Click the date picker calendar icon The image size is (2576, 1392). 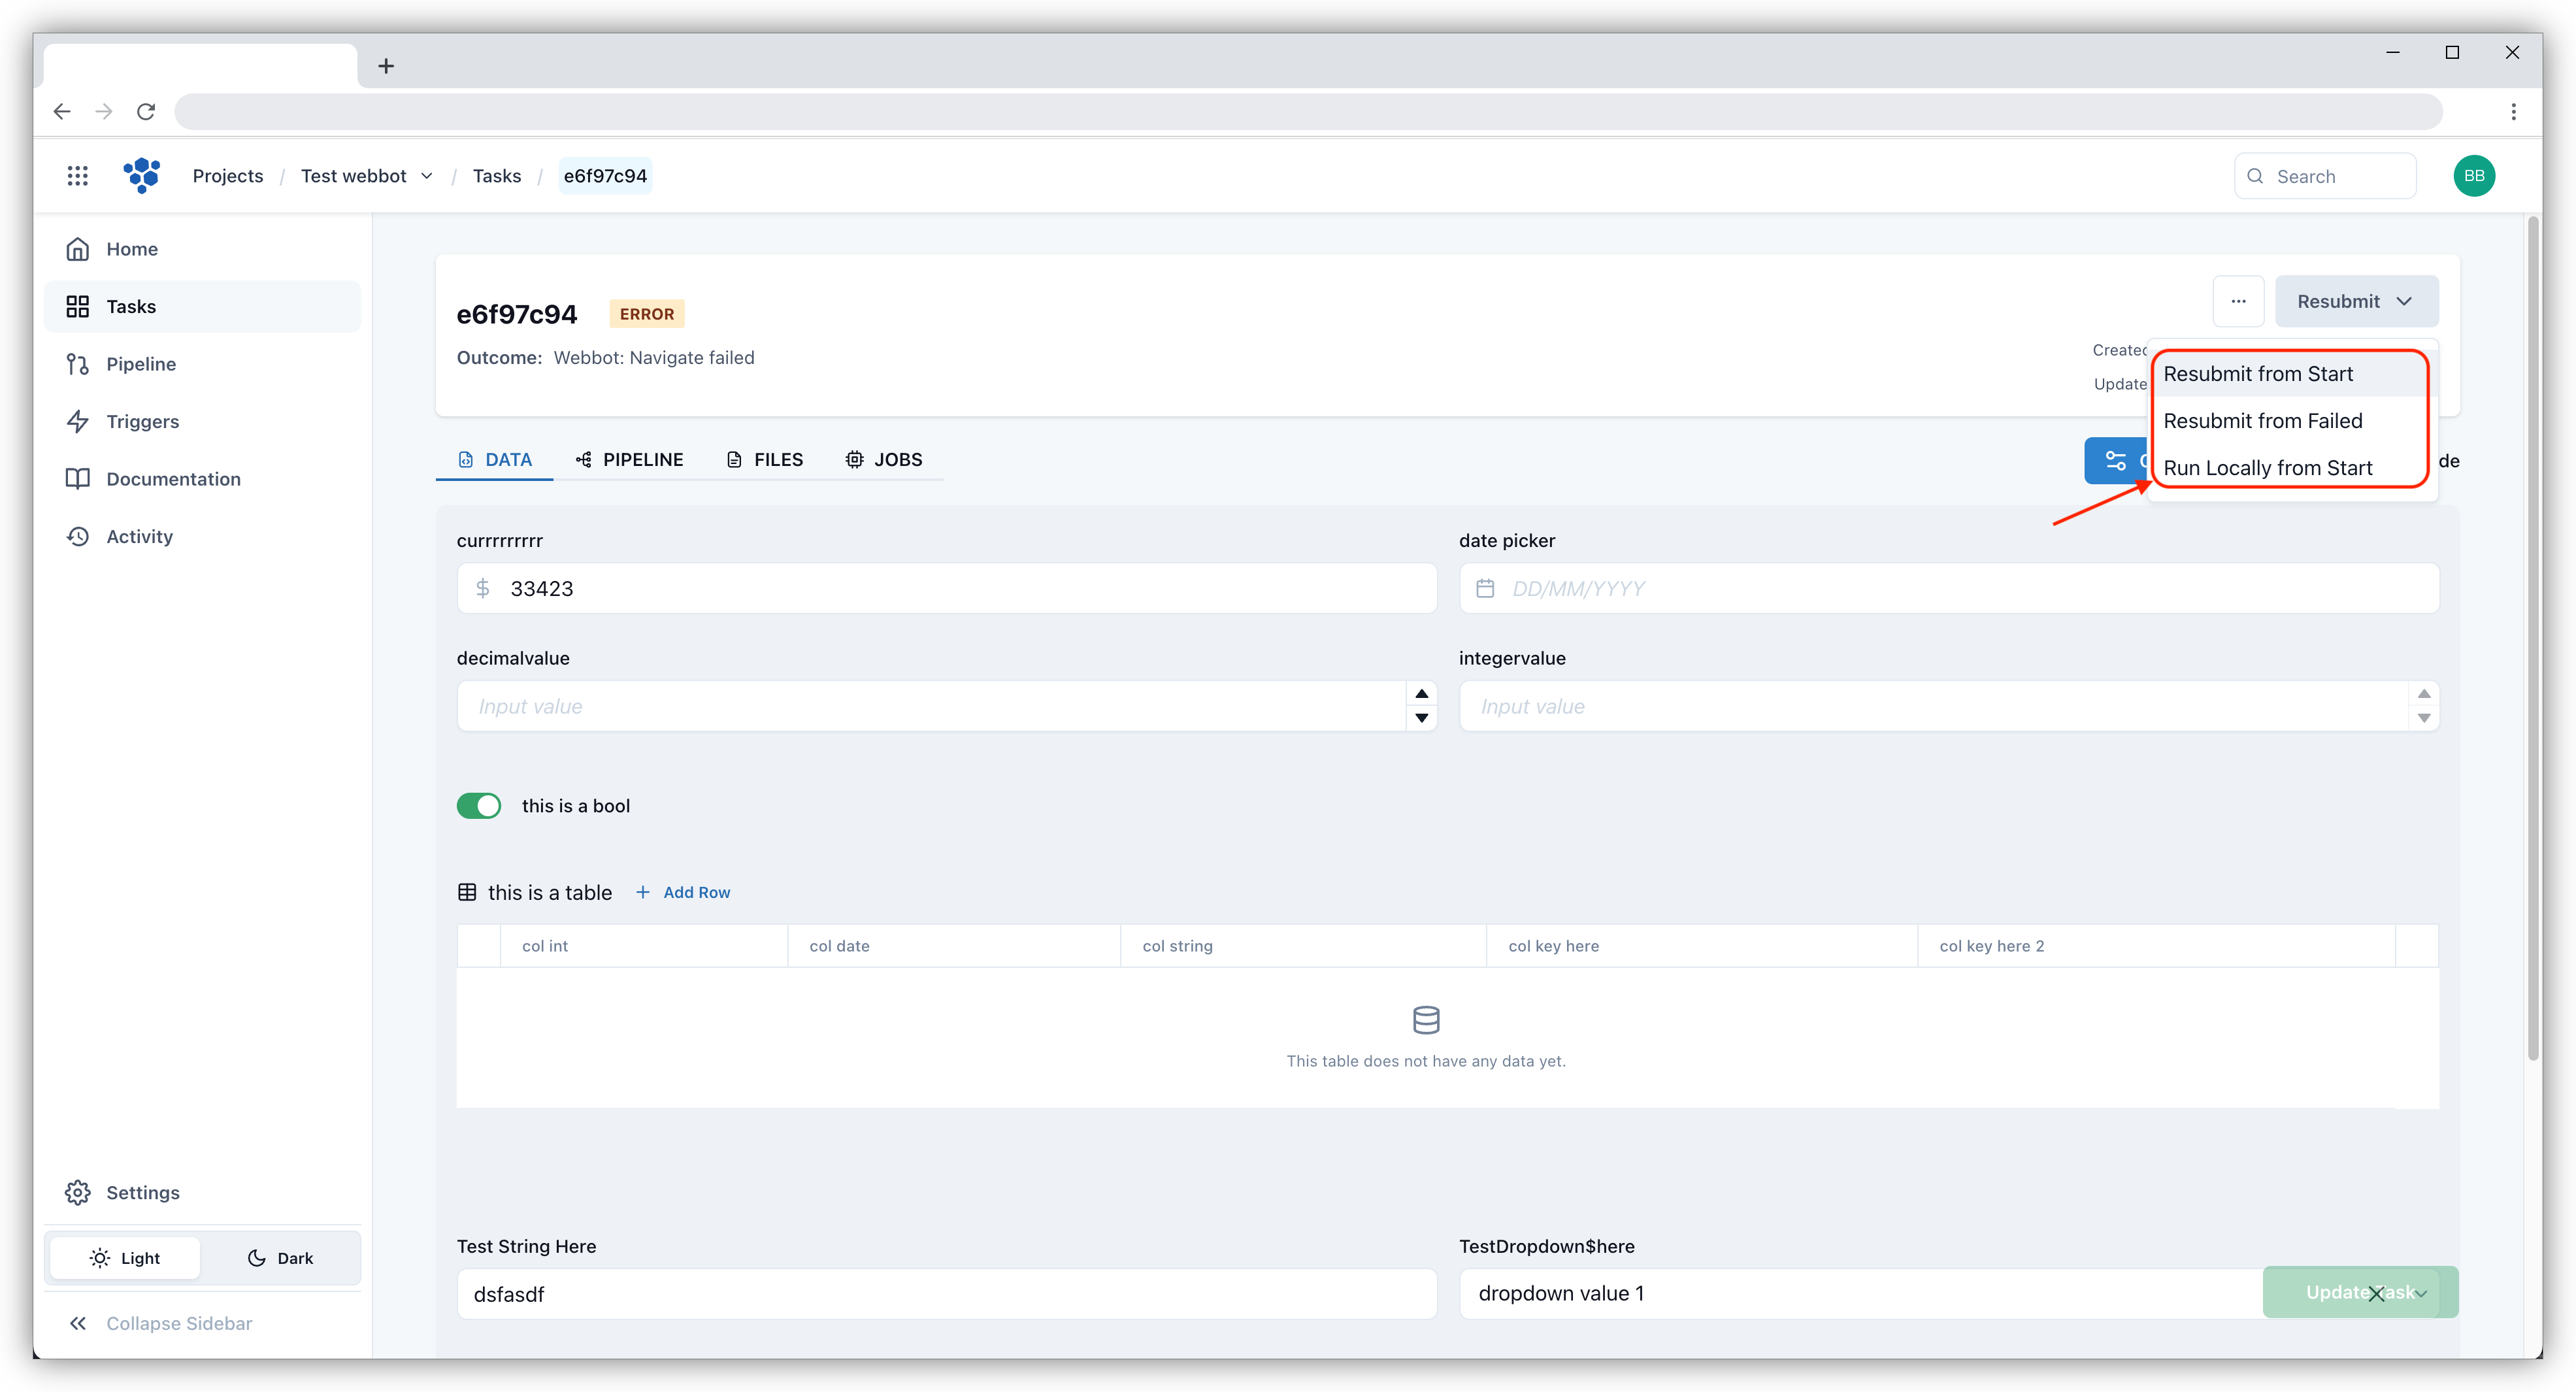(1484, 588)
